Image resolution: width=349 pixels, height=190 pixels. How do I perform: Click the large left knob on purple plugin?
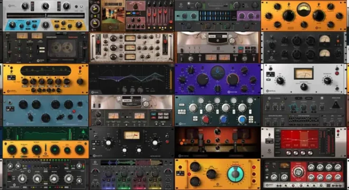click(203, 79)
